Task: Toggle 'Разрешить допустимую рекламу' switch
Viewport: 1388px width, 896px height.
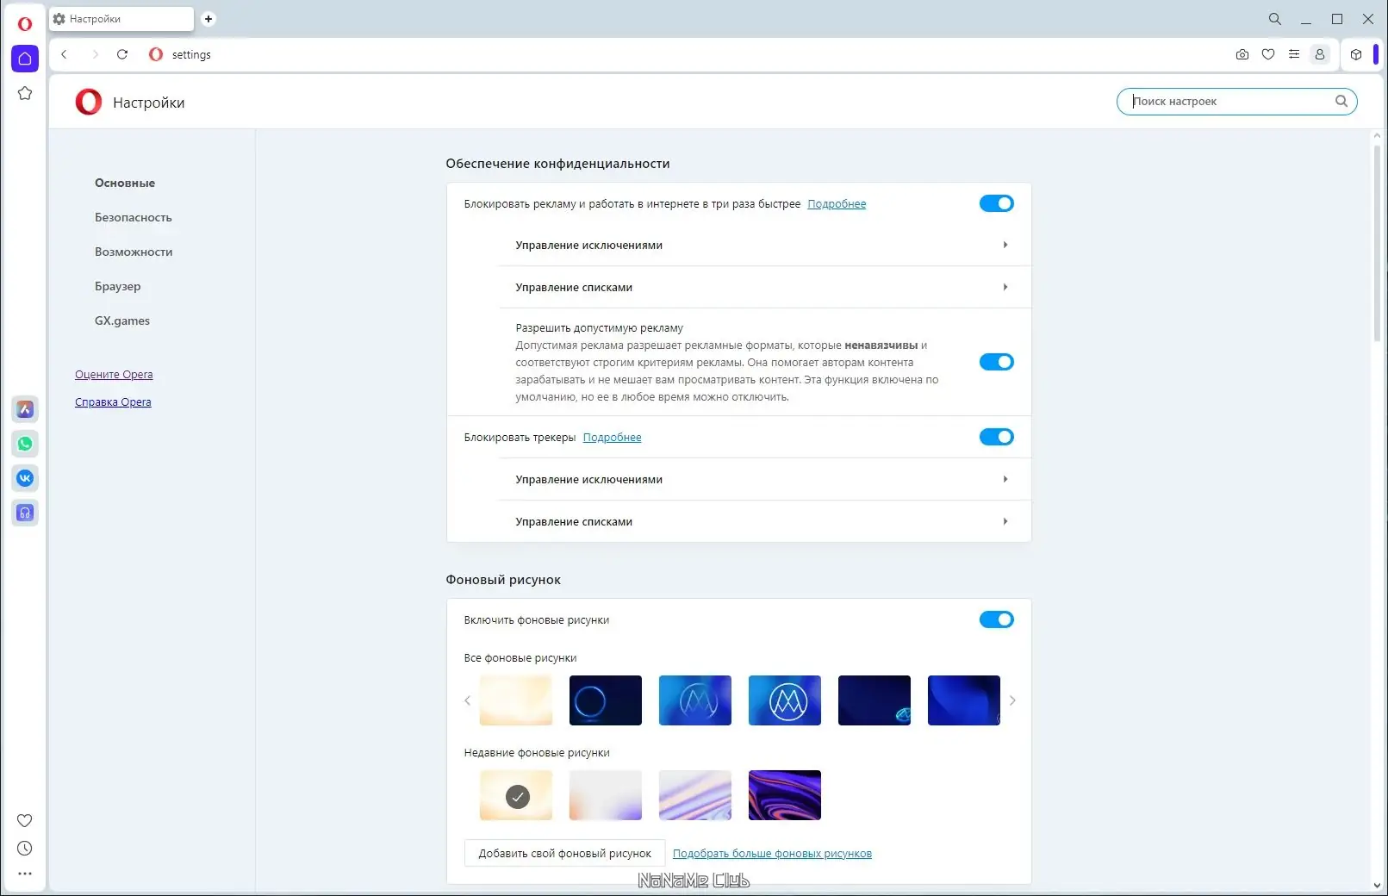Action: (997, 362)
